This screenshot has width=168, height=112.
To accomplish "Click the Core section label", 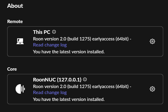I will click(12, 69).
